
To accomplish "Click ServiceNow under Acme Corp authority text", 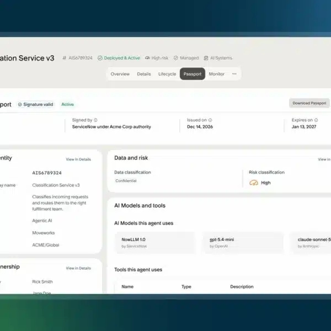I will pyautogui.click(x=111, y=127).
